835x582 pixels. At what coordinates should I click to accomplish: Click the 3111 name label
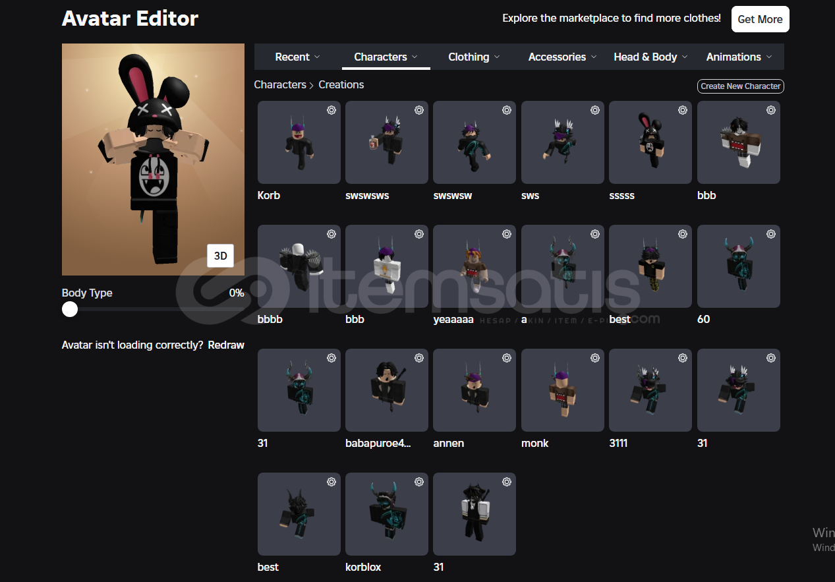tap(618, 443)
